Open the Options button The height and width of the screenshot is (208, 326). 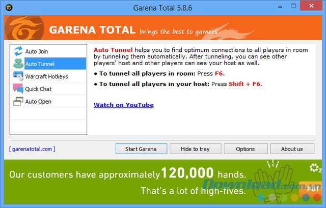246,149
